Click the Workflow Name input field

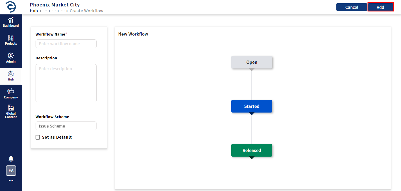coord(66,44)
